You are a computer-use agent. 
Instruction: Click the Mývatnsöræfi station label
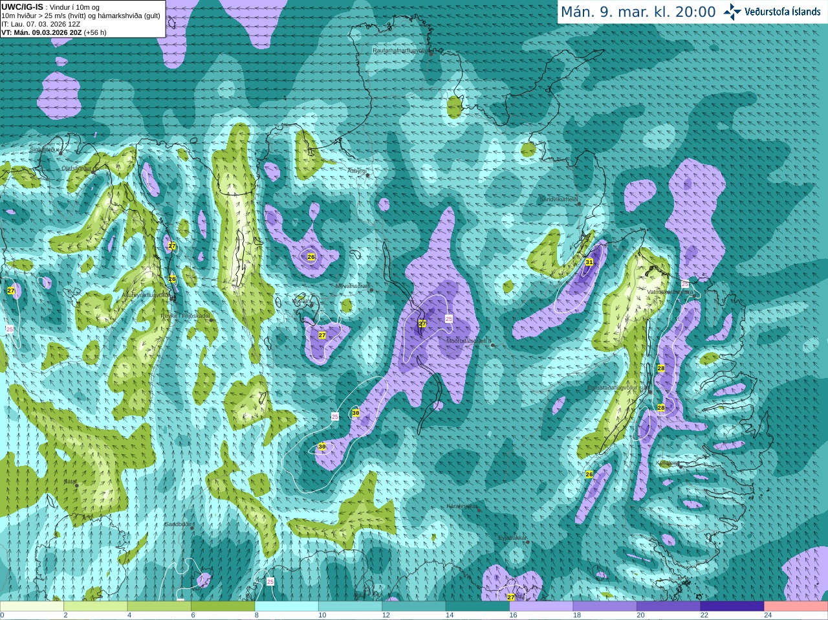coord(353,285)
